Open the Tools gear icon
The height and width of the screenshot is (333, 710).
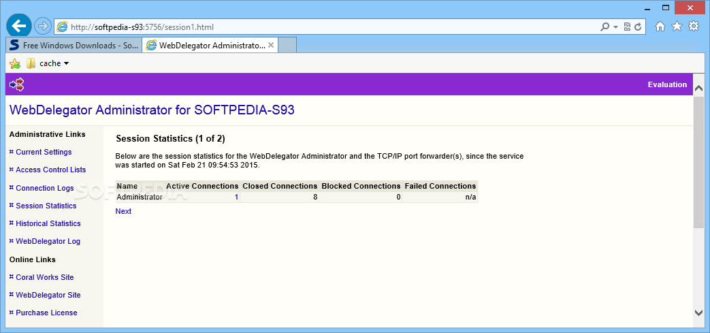694,27
